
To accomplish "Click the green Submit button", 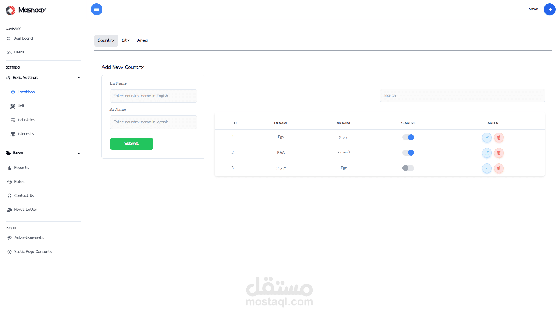I will (x=132, y=144).
